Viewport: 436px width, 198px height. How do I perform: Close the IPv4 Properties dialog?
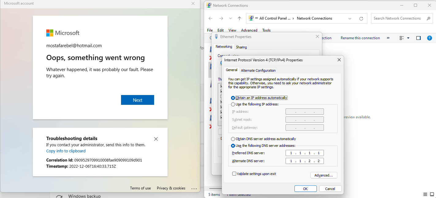coord(339,60)
